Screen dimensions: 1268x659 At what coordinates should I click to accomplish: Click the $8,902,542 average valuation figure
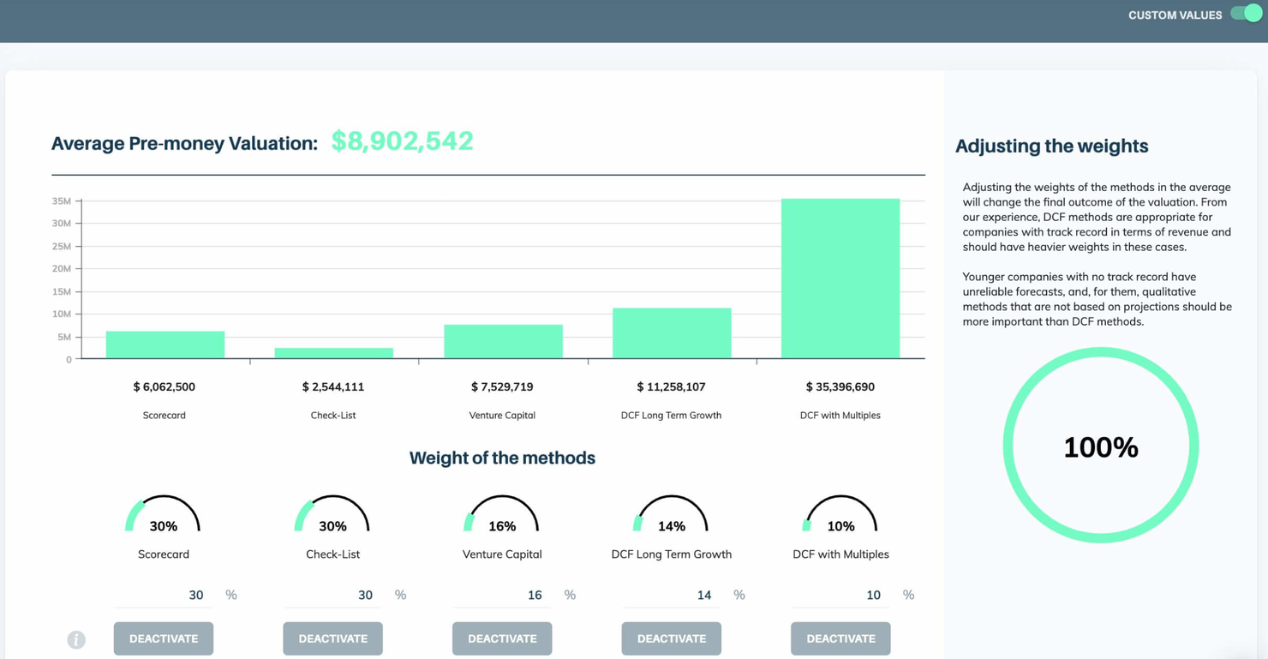pos(402,141)
